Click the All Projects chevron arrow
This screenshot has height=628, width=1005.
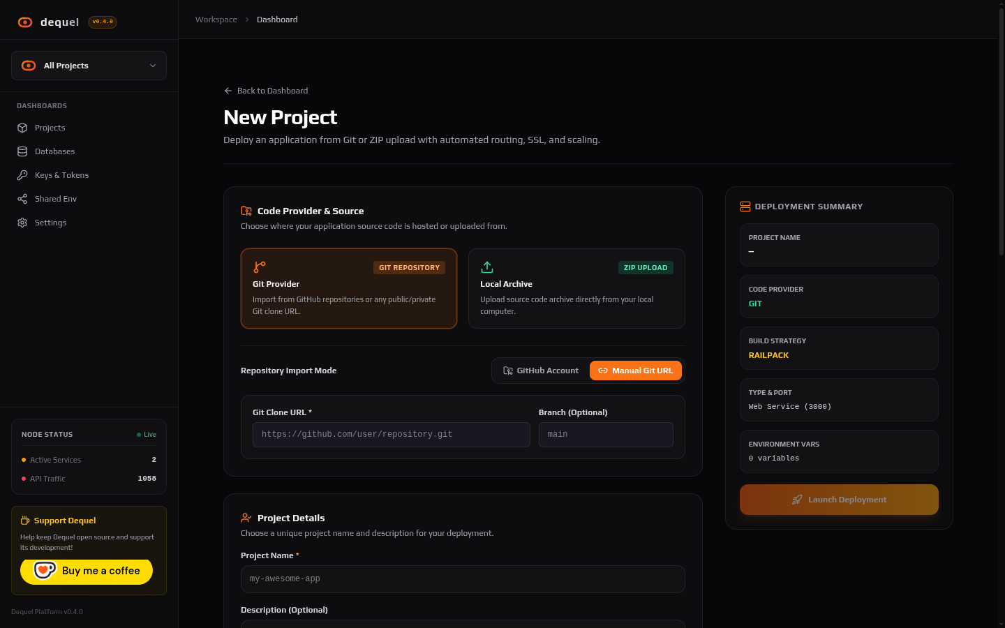click(x=153, y=66)
